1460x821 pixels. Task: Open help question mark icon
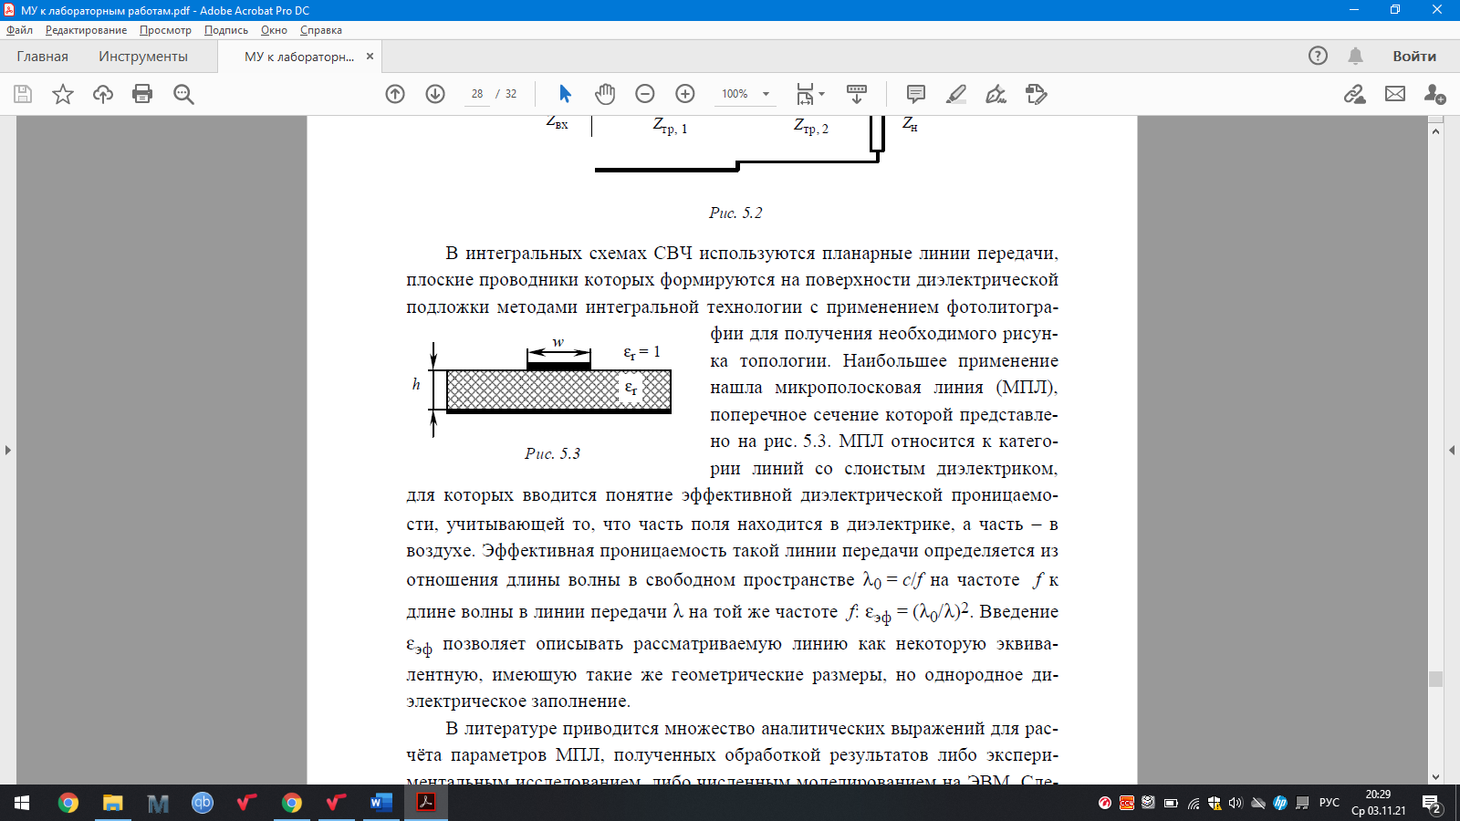pos(1318,56)
